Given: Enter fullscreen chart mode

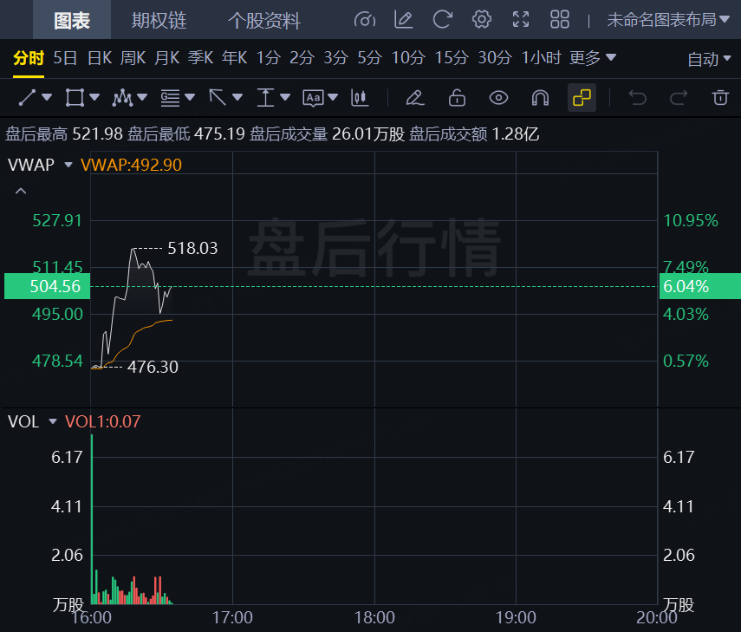Looking at the screenshot, I should point(521,19).
